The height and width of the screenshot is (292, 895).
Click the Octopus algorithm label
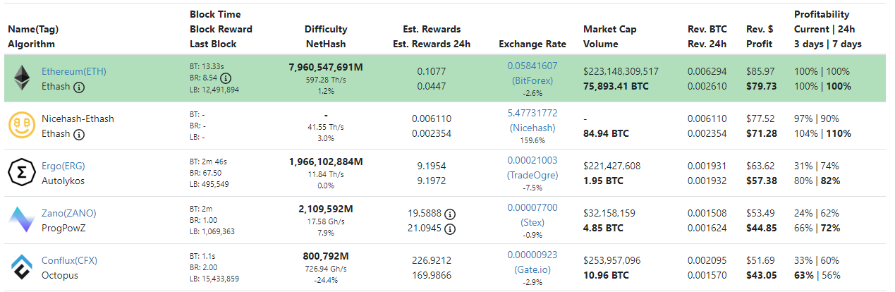pos(60,275)
